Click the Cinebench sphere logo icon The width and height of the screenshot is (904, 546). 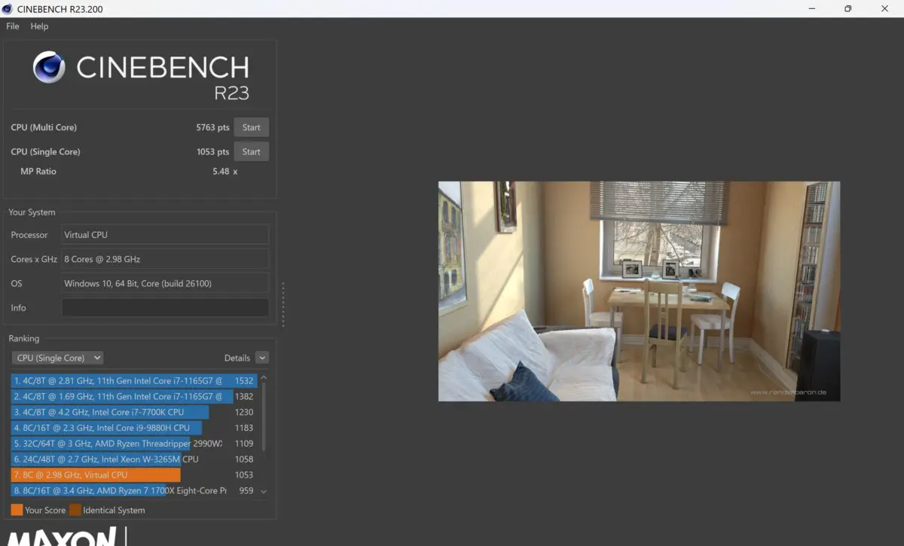pos(49,67)
